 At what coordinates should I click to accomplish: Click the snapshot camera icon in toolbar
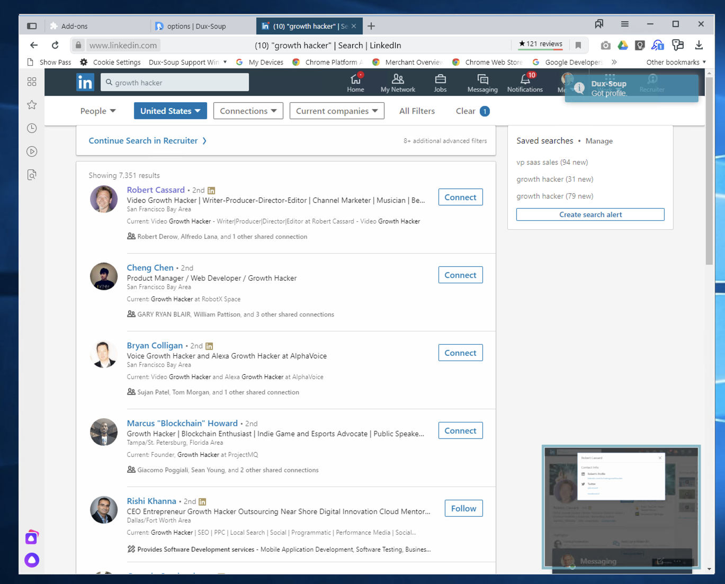605,46
